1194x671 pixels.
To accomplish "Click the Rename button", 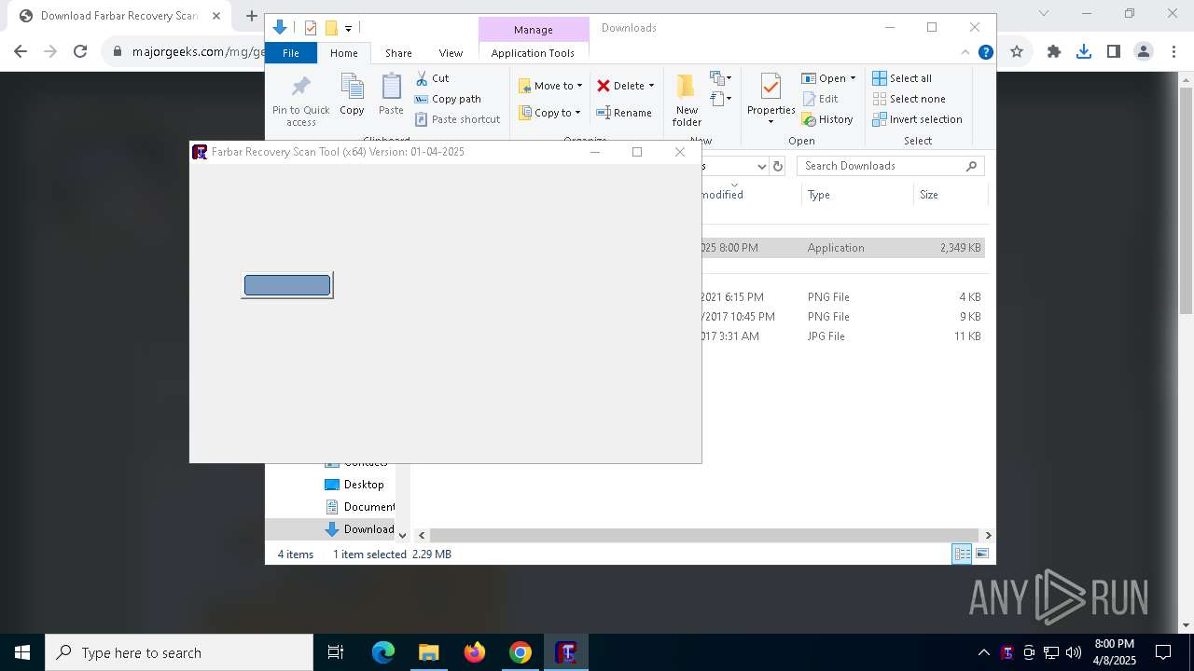I will coord(624,113).
